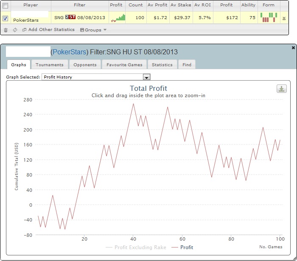Expand the Groups dropdown
This screenshot has height=261, width=297.
click(x=93, y=30)
